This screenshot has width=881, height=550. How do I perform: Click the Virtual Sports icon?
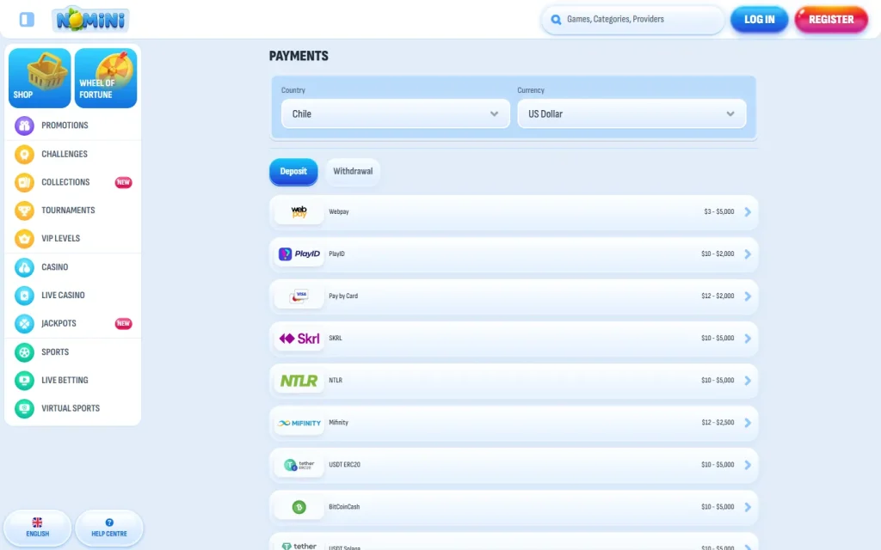(x=24, y=408)
